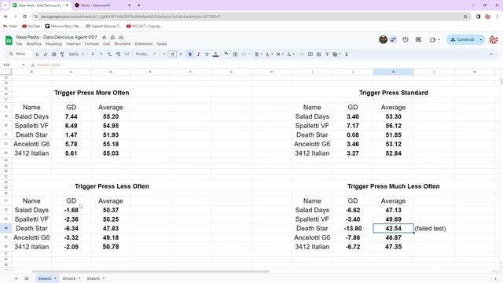
Task: Open the all sheets list icon
Action: 27,278
